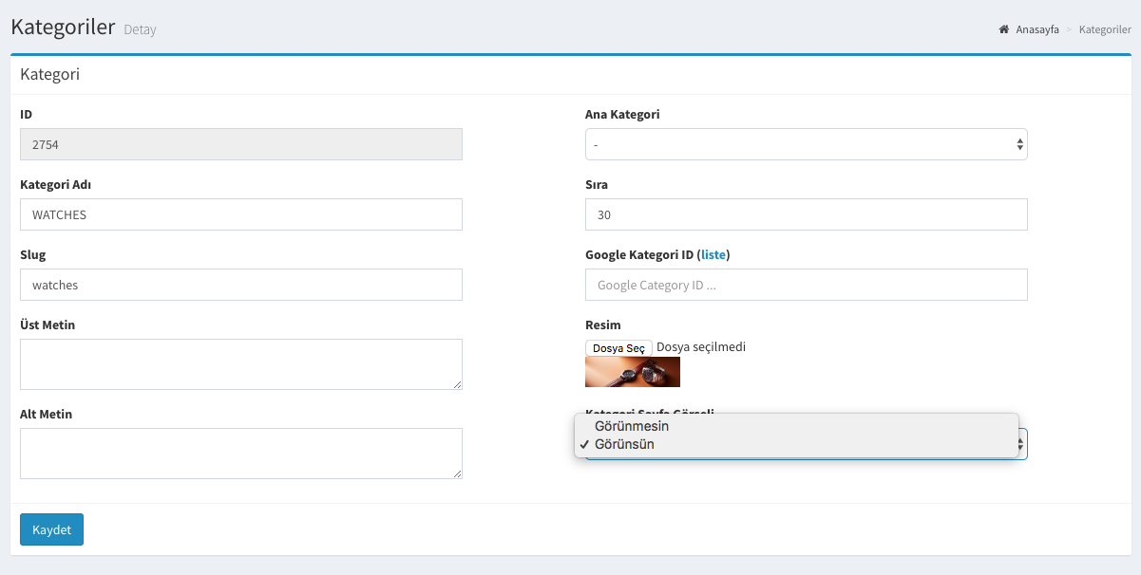Click into the Slug input field
This screenshot has width=1141, height=575.
pos(241,285)
